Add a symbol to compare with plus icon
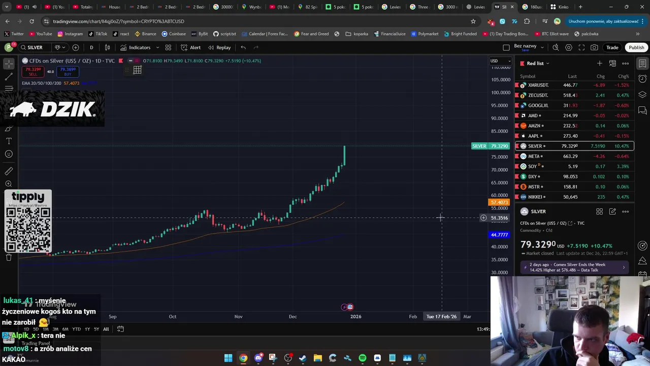The height and width of the screenshot is (366, 650). click(x=76, y=47)
